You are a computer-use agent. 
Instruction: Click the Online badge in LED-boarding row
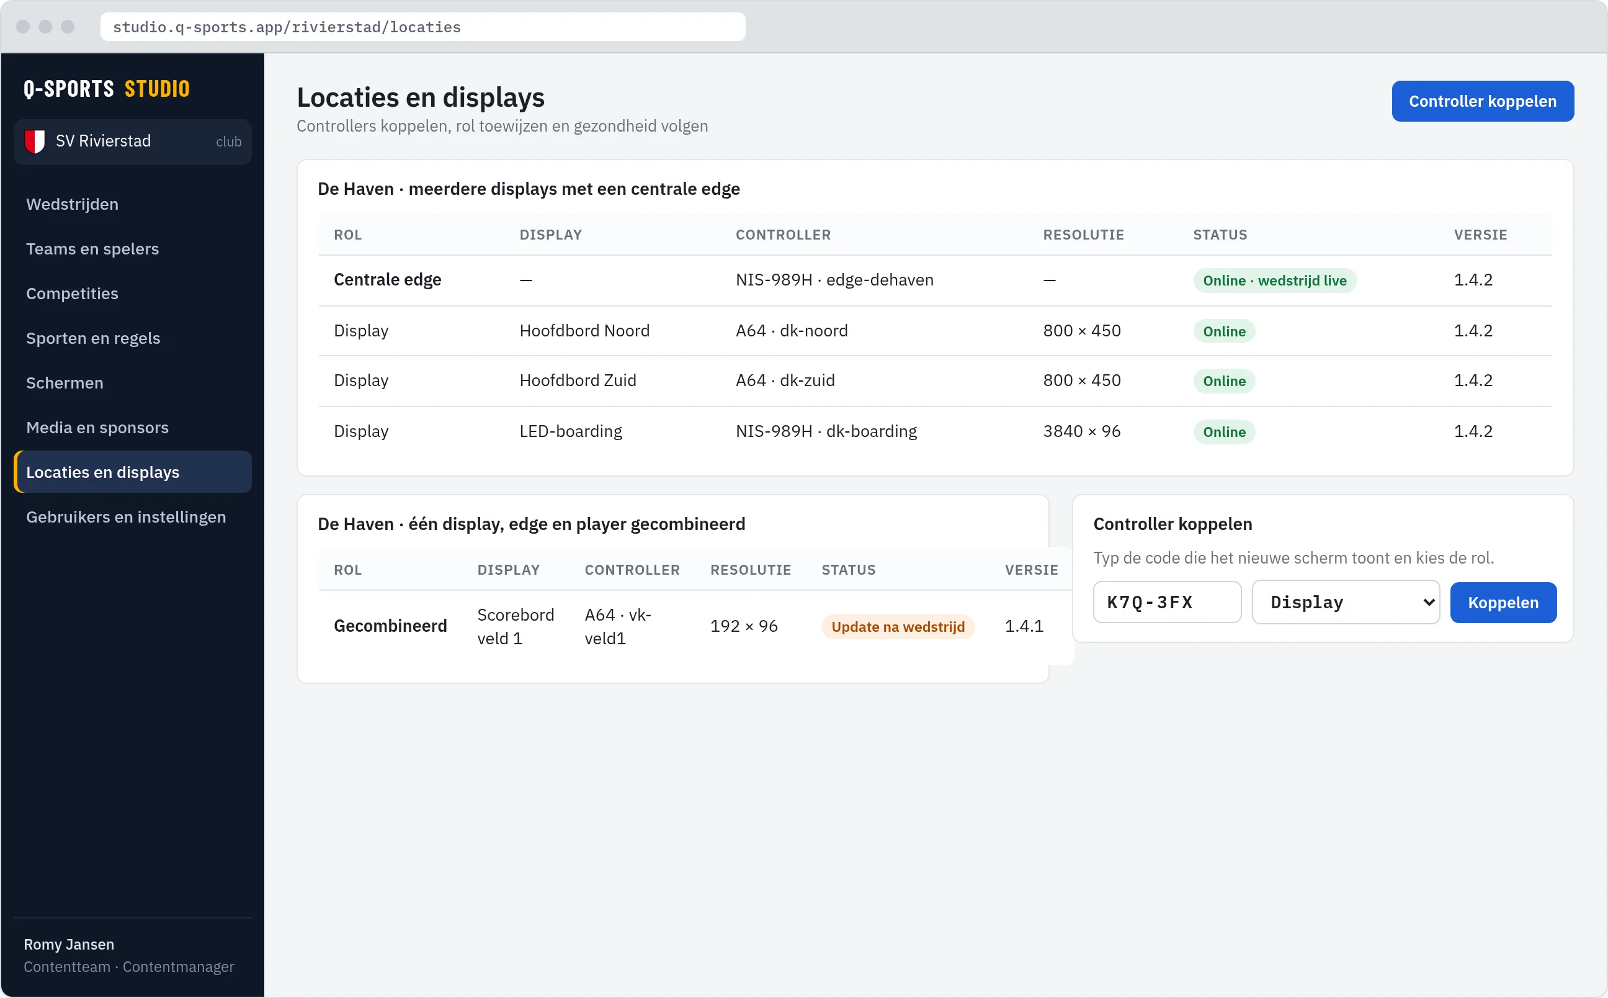click(1224, 432)
